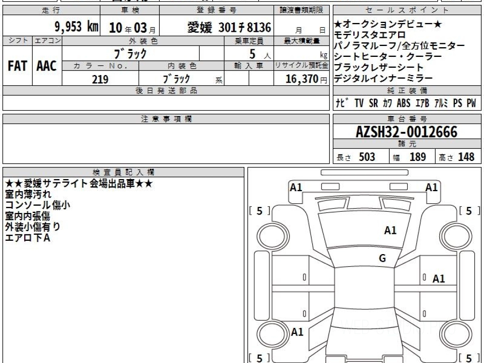
Task: Click the A1 mark on the hood
Action: tap(390, 231)
